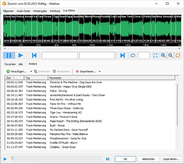Switch to the Audio-Datei tab
The width and height of the screenshot is (184, 164).
pos(23,11)
